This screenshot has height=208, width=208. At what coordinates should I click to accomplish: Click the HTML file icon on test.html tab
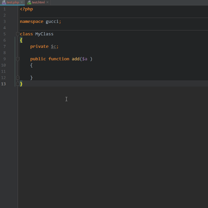pos(29,2)
